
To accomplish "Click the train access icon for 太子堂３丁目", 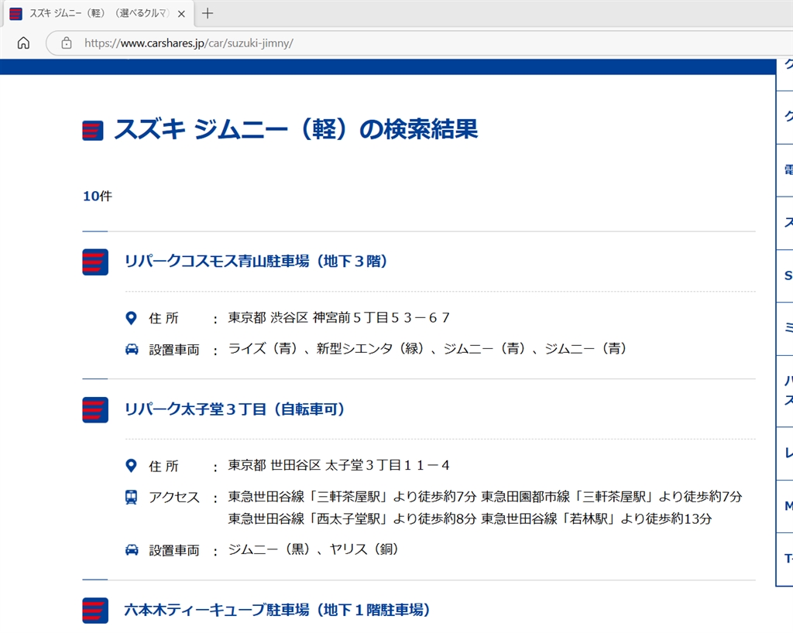I will (x=131, y=497).
